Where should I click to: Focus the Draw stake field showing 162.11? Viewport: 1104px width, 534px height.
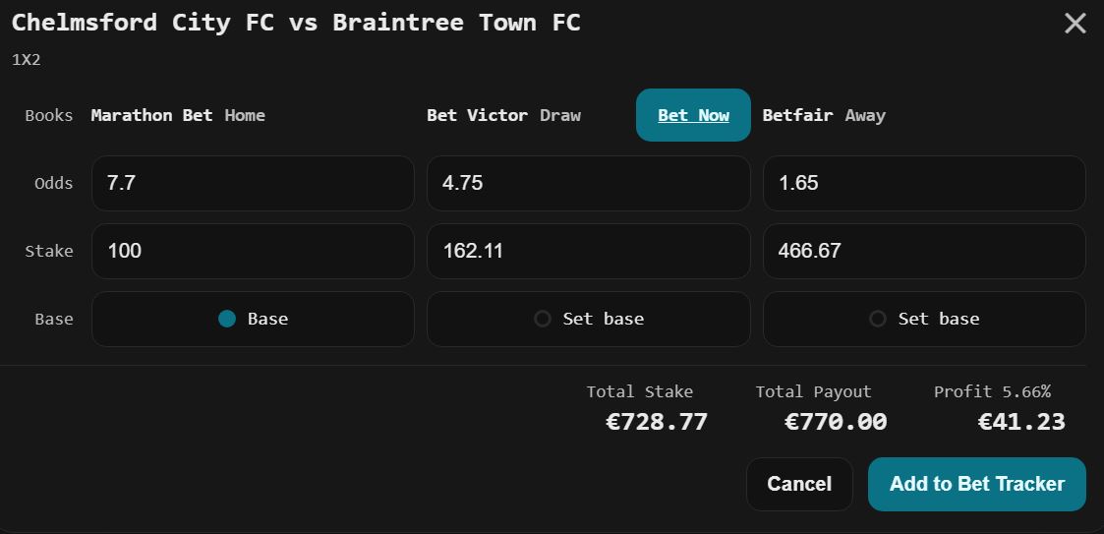pos(588,251)
